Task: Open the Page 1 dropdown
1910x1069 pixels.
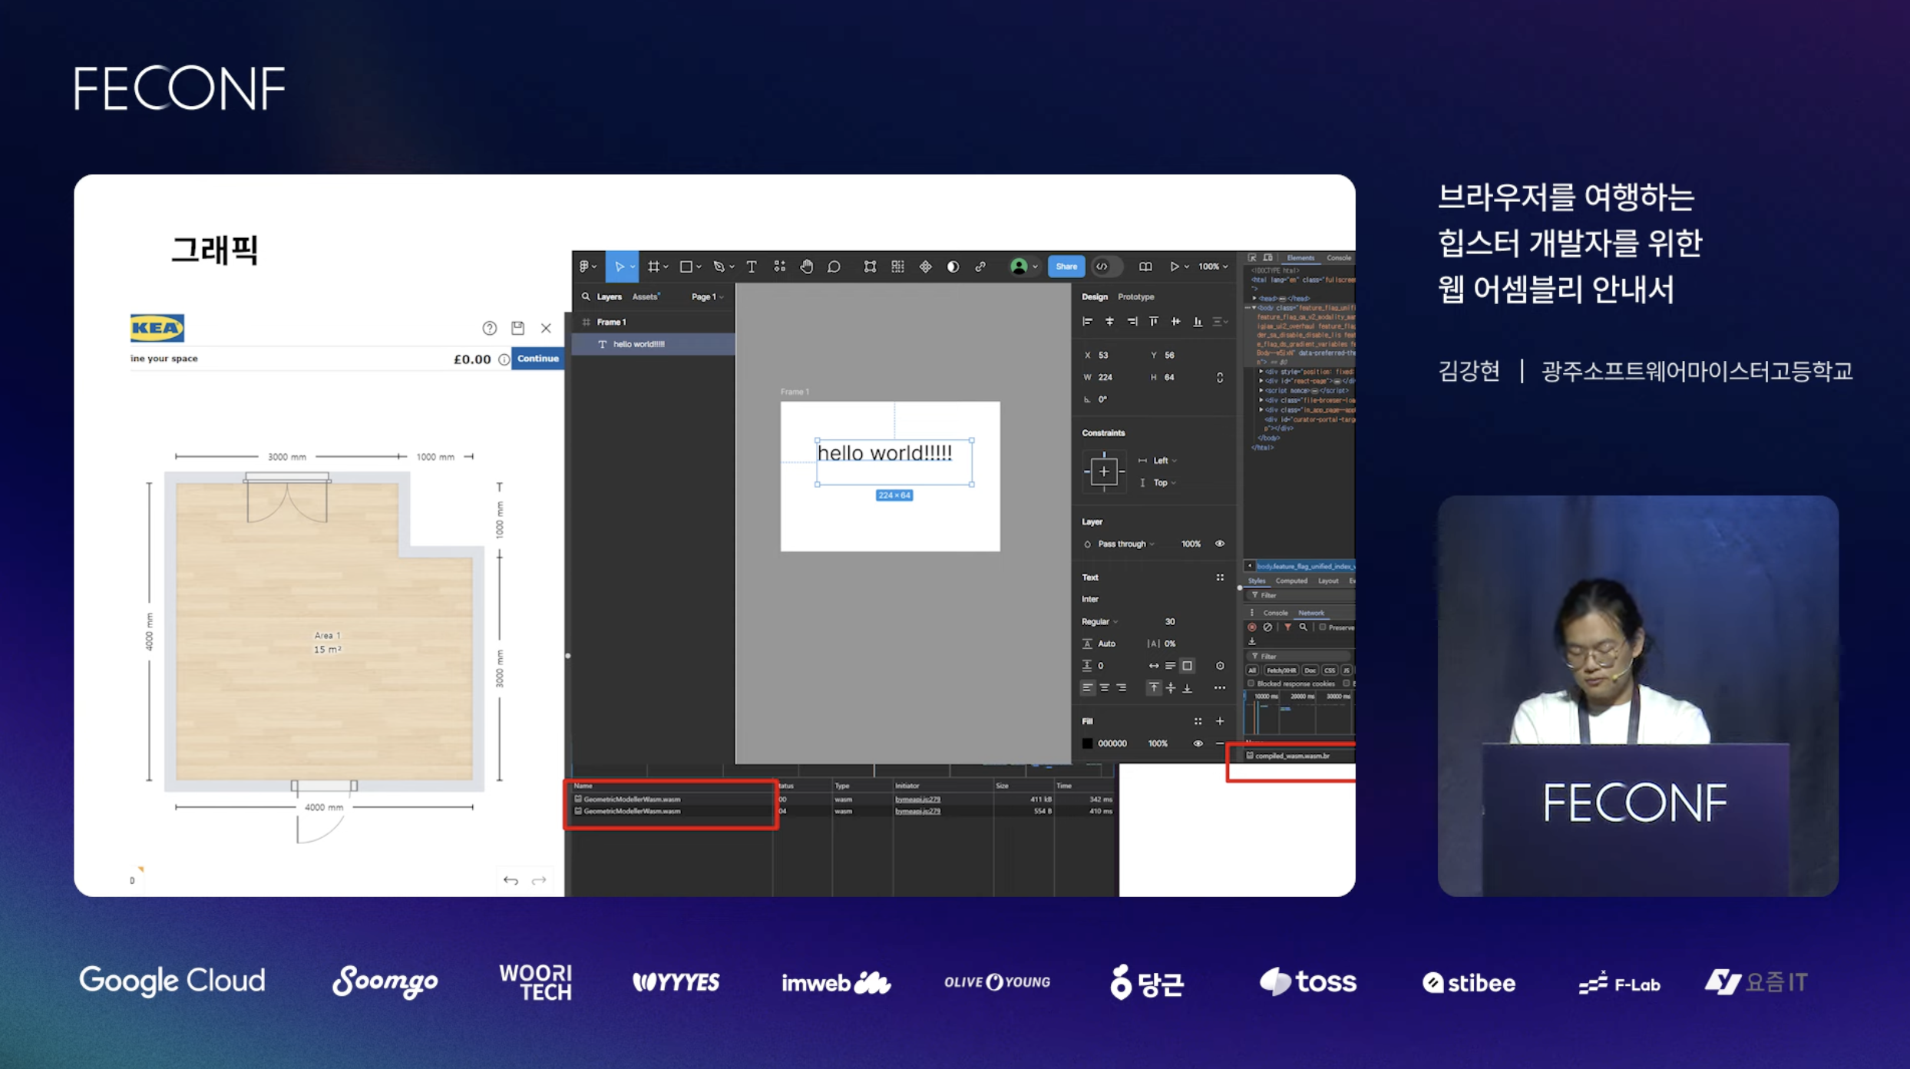Action: point(707,296)
